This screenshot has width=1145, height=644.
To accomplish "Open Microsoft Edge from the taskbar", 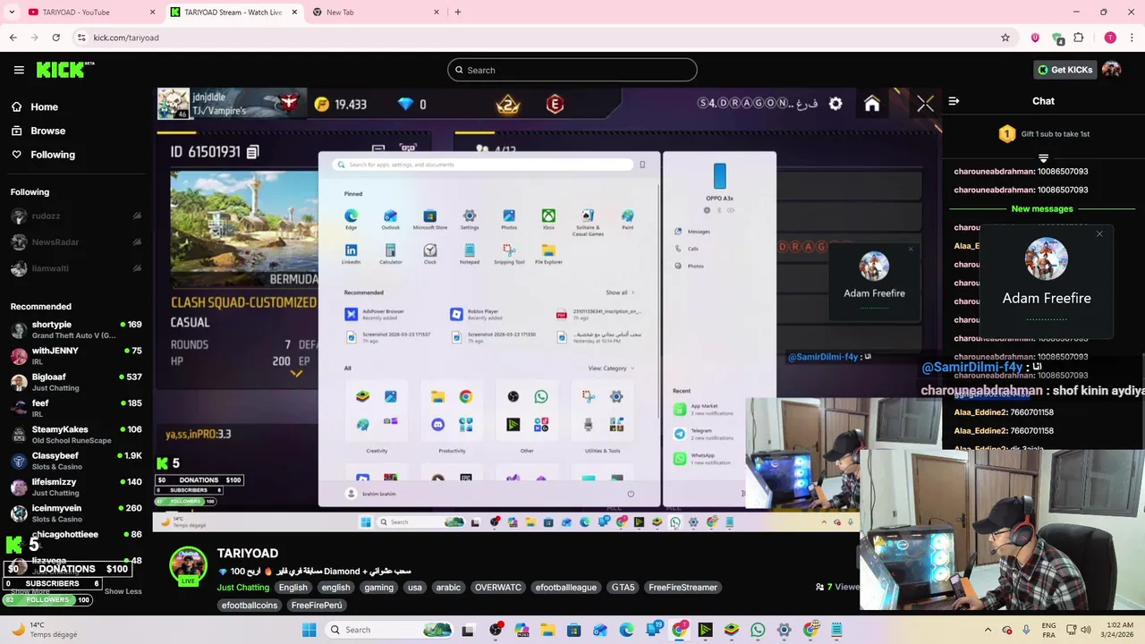I will tap(626, 630).
